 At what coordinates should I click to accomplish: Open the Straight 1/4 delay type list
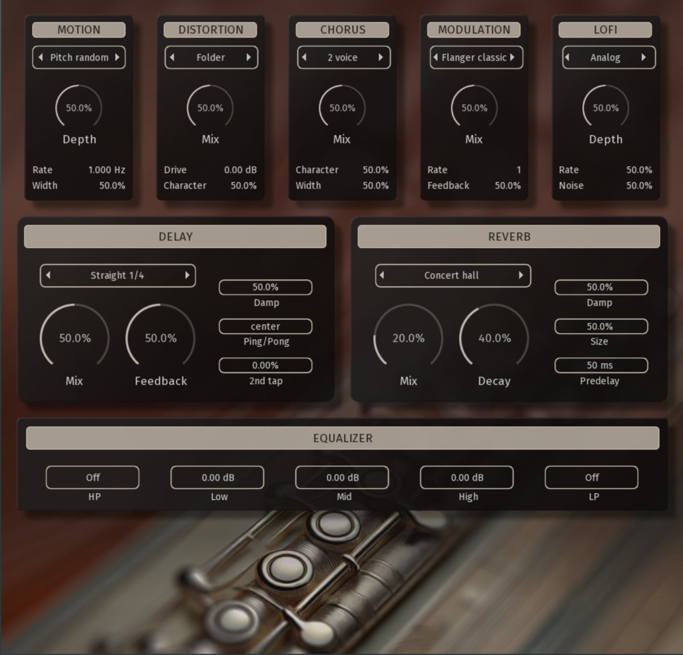(x=117, y=276)
